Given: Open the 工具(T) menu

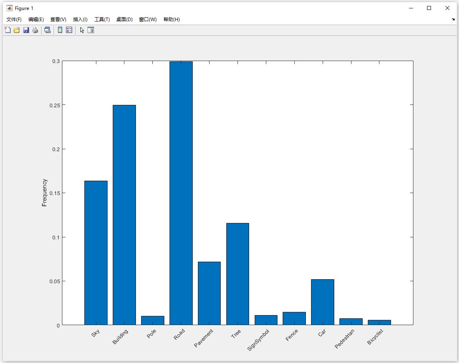Looking at the screenshot, I should [102, 19].
